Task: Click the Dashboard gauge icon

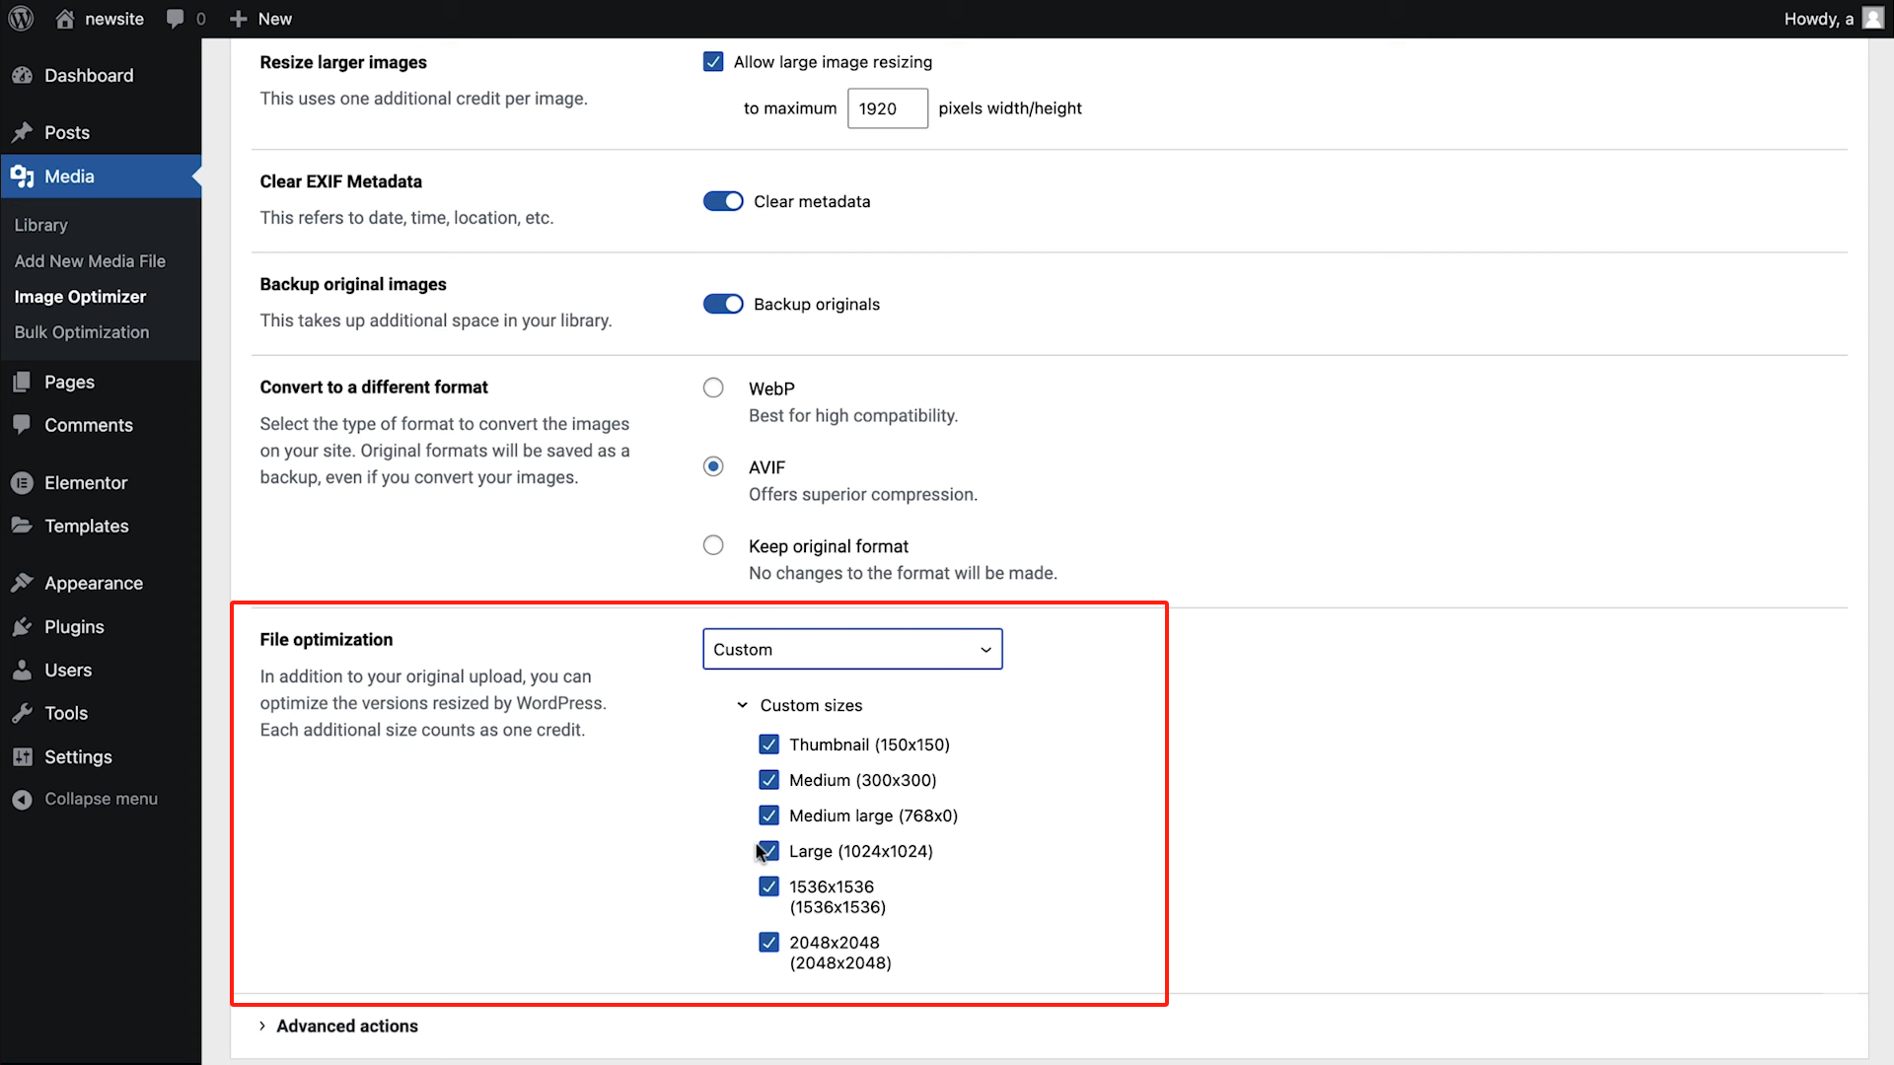Action: [x=22, y=76]
